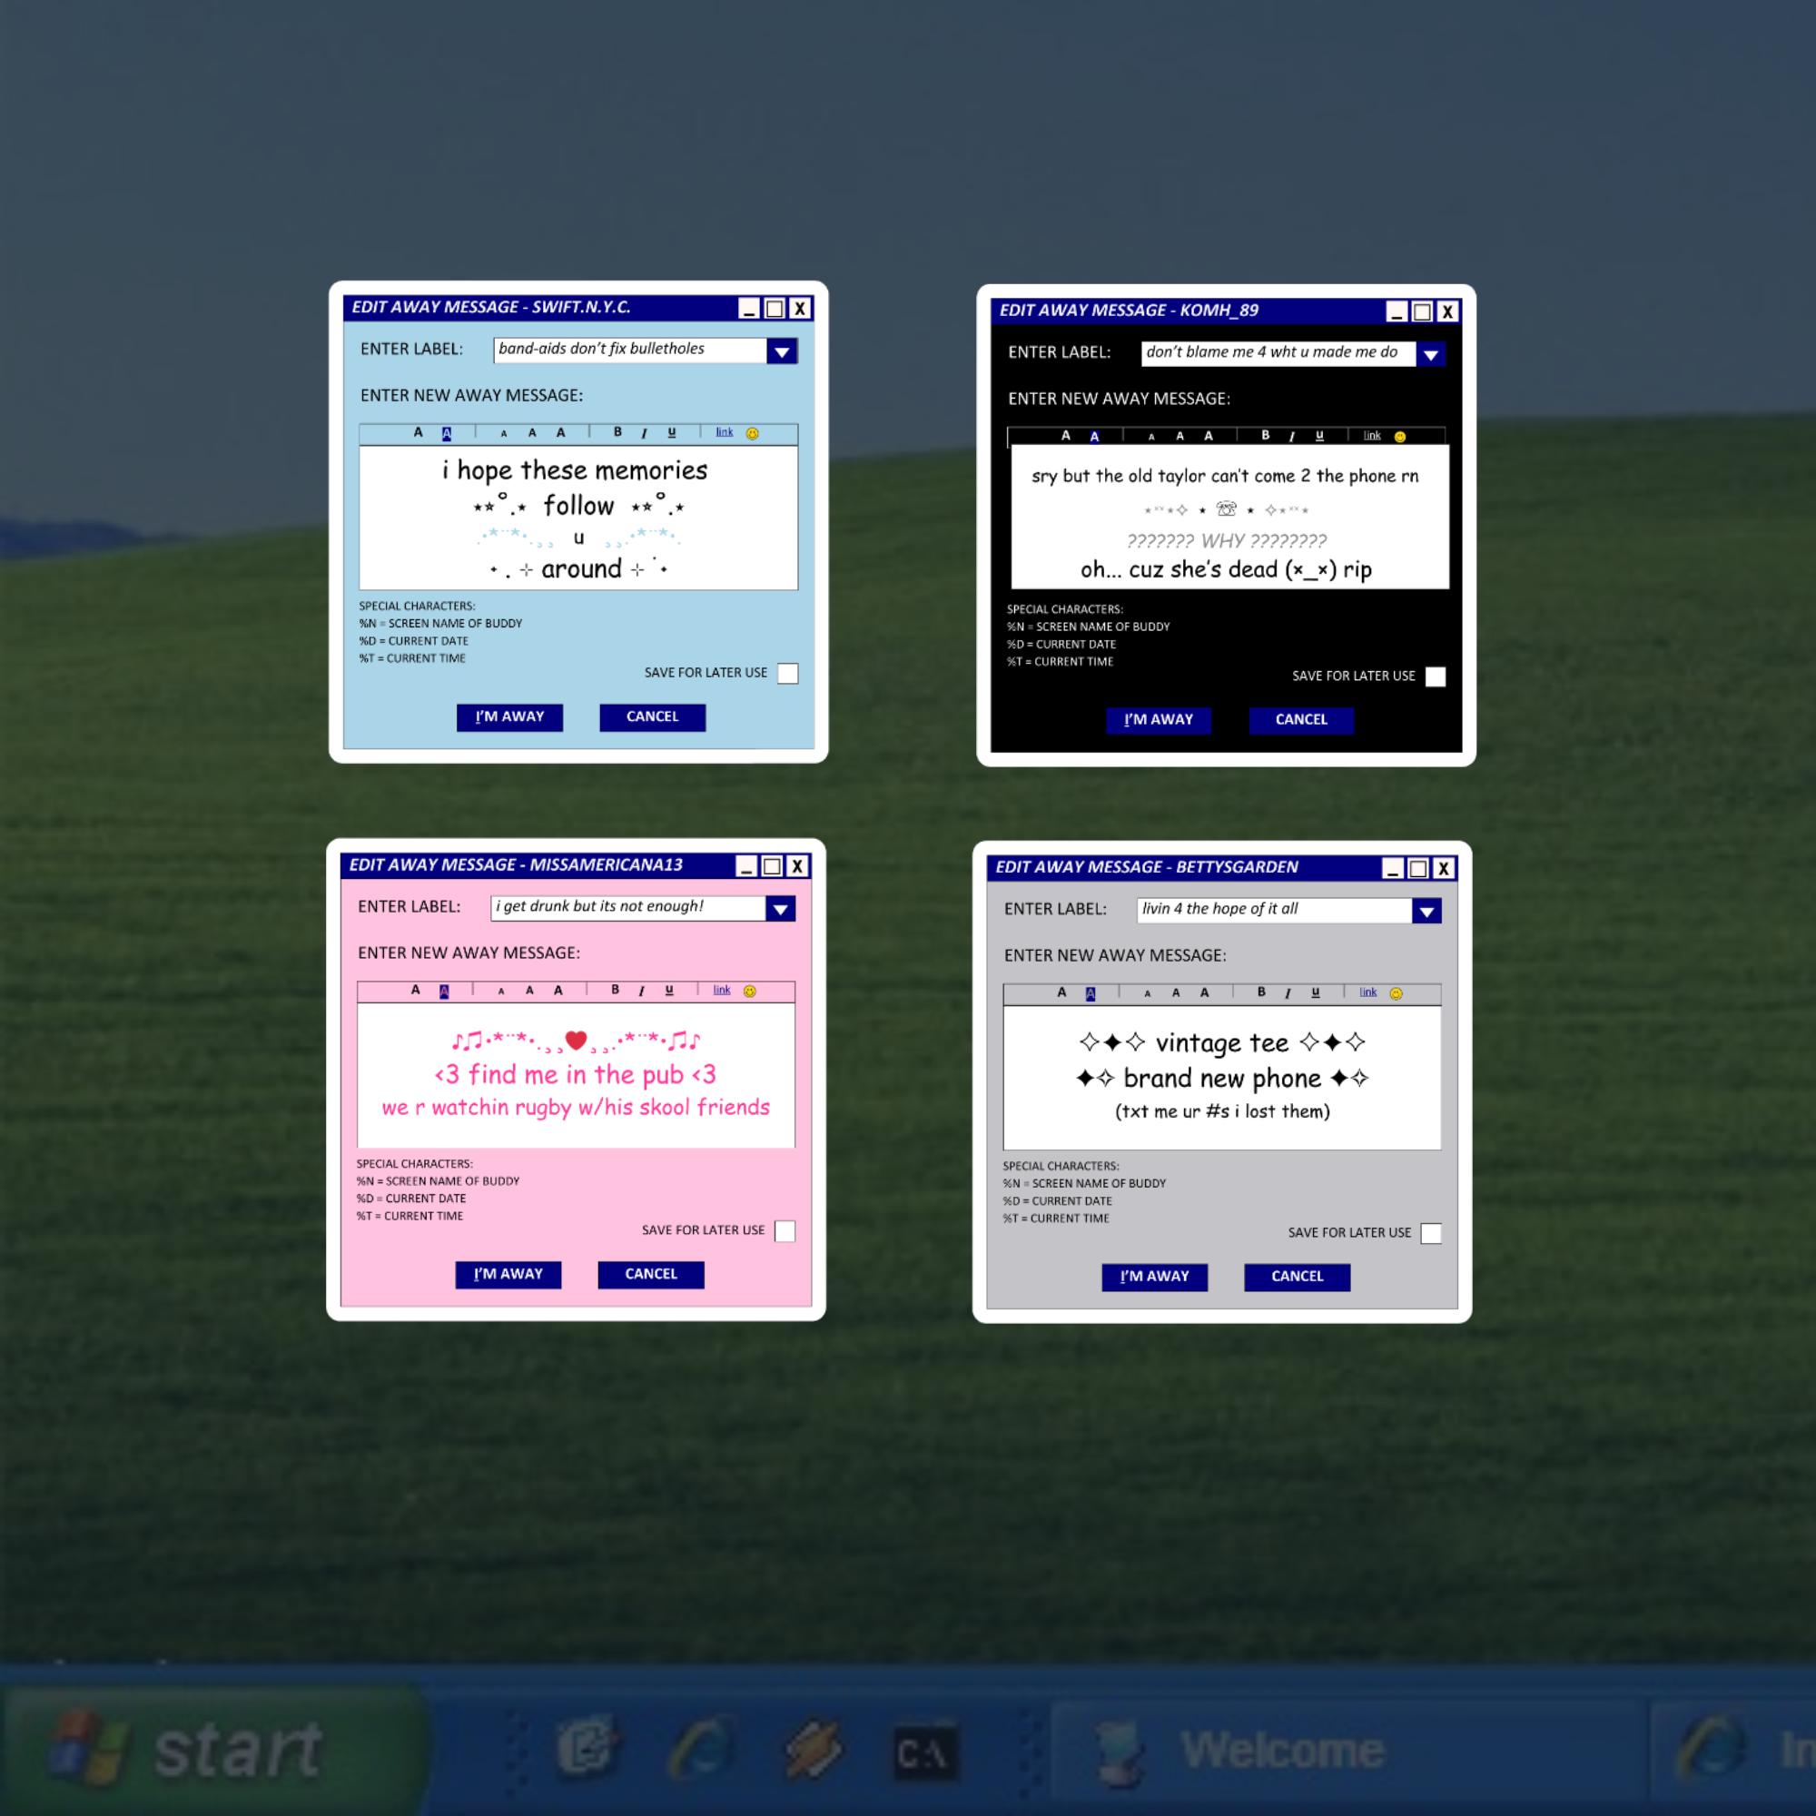Viewport: 1816px width, 1816px height.
Task: Click CANCEL in the BETTYSGARDEN window
Action: coord(1298,1277)
